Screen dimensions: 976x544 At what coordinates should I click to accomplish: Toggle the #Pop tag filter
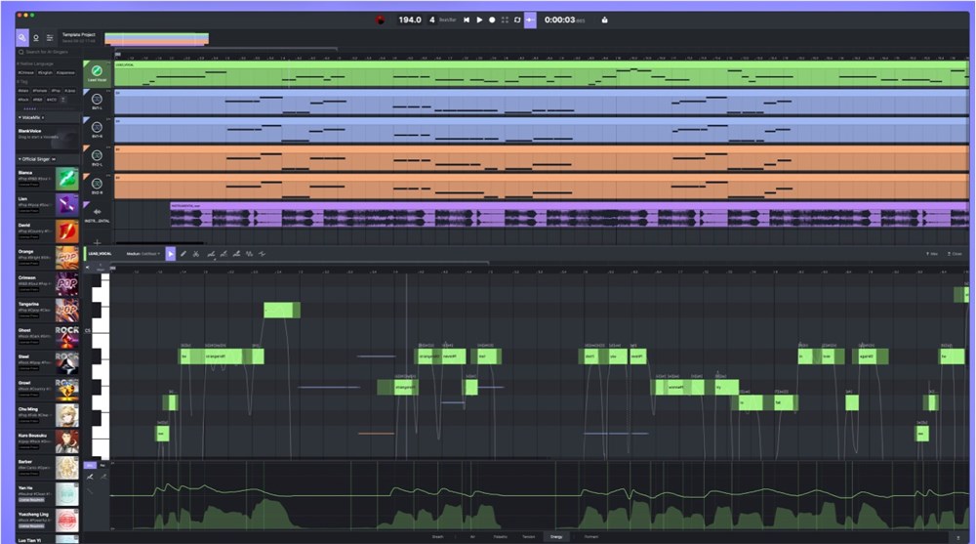click(56, 91)
